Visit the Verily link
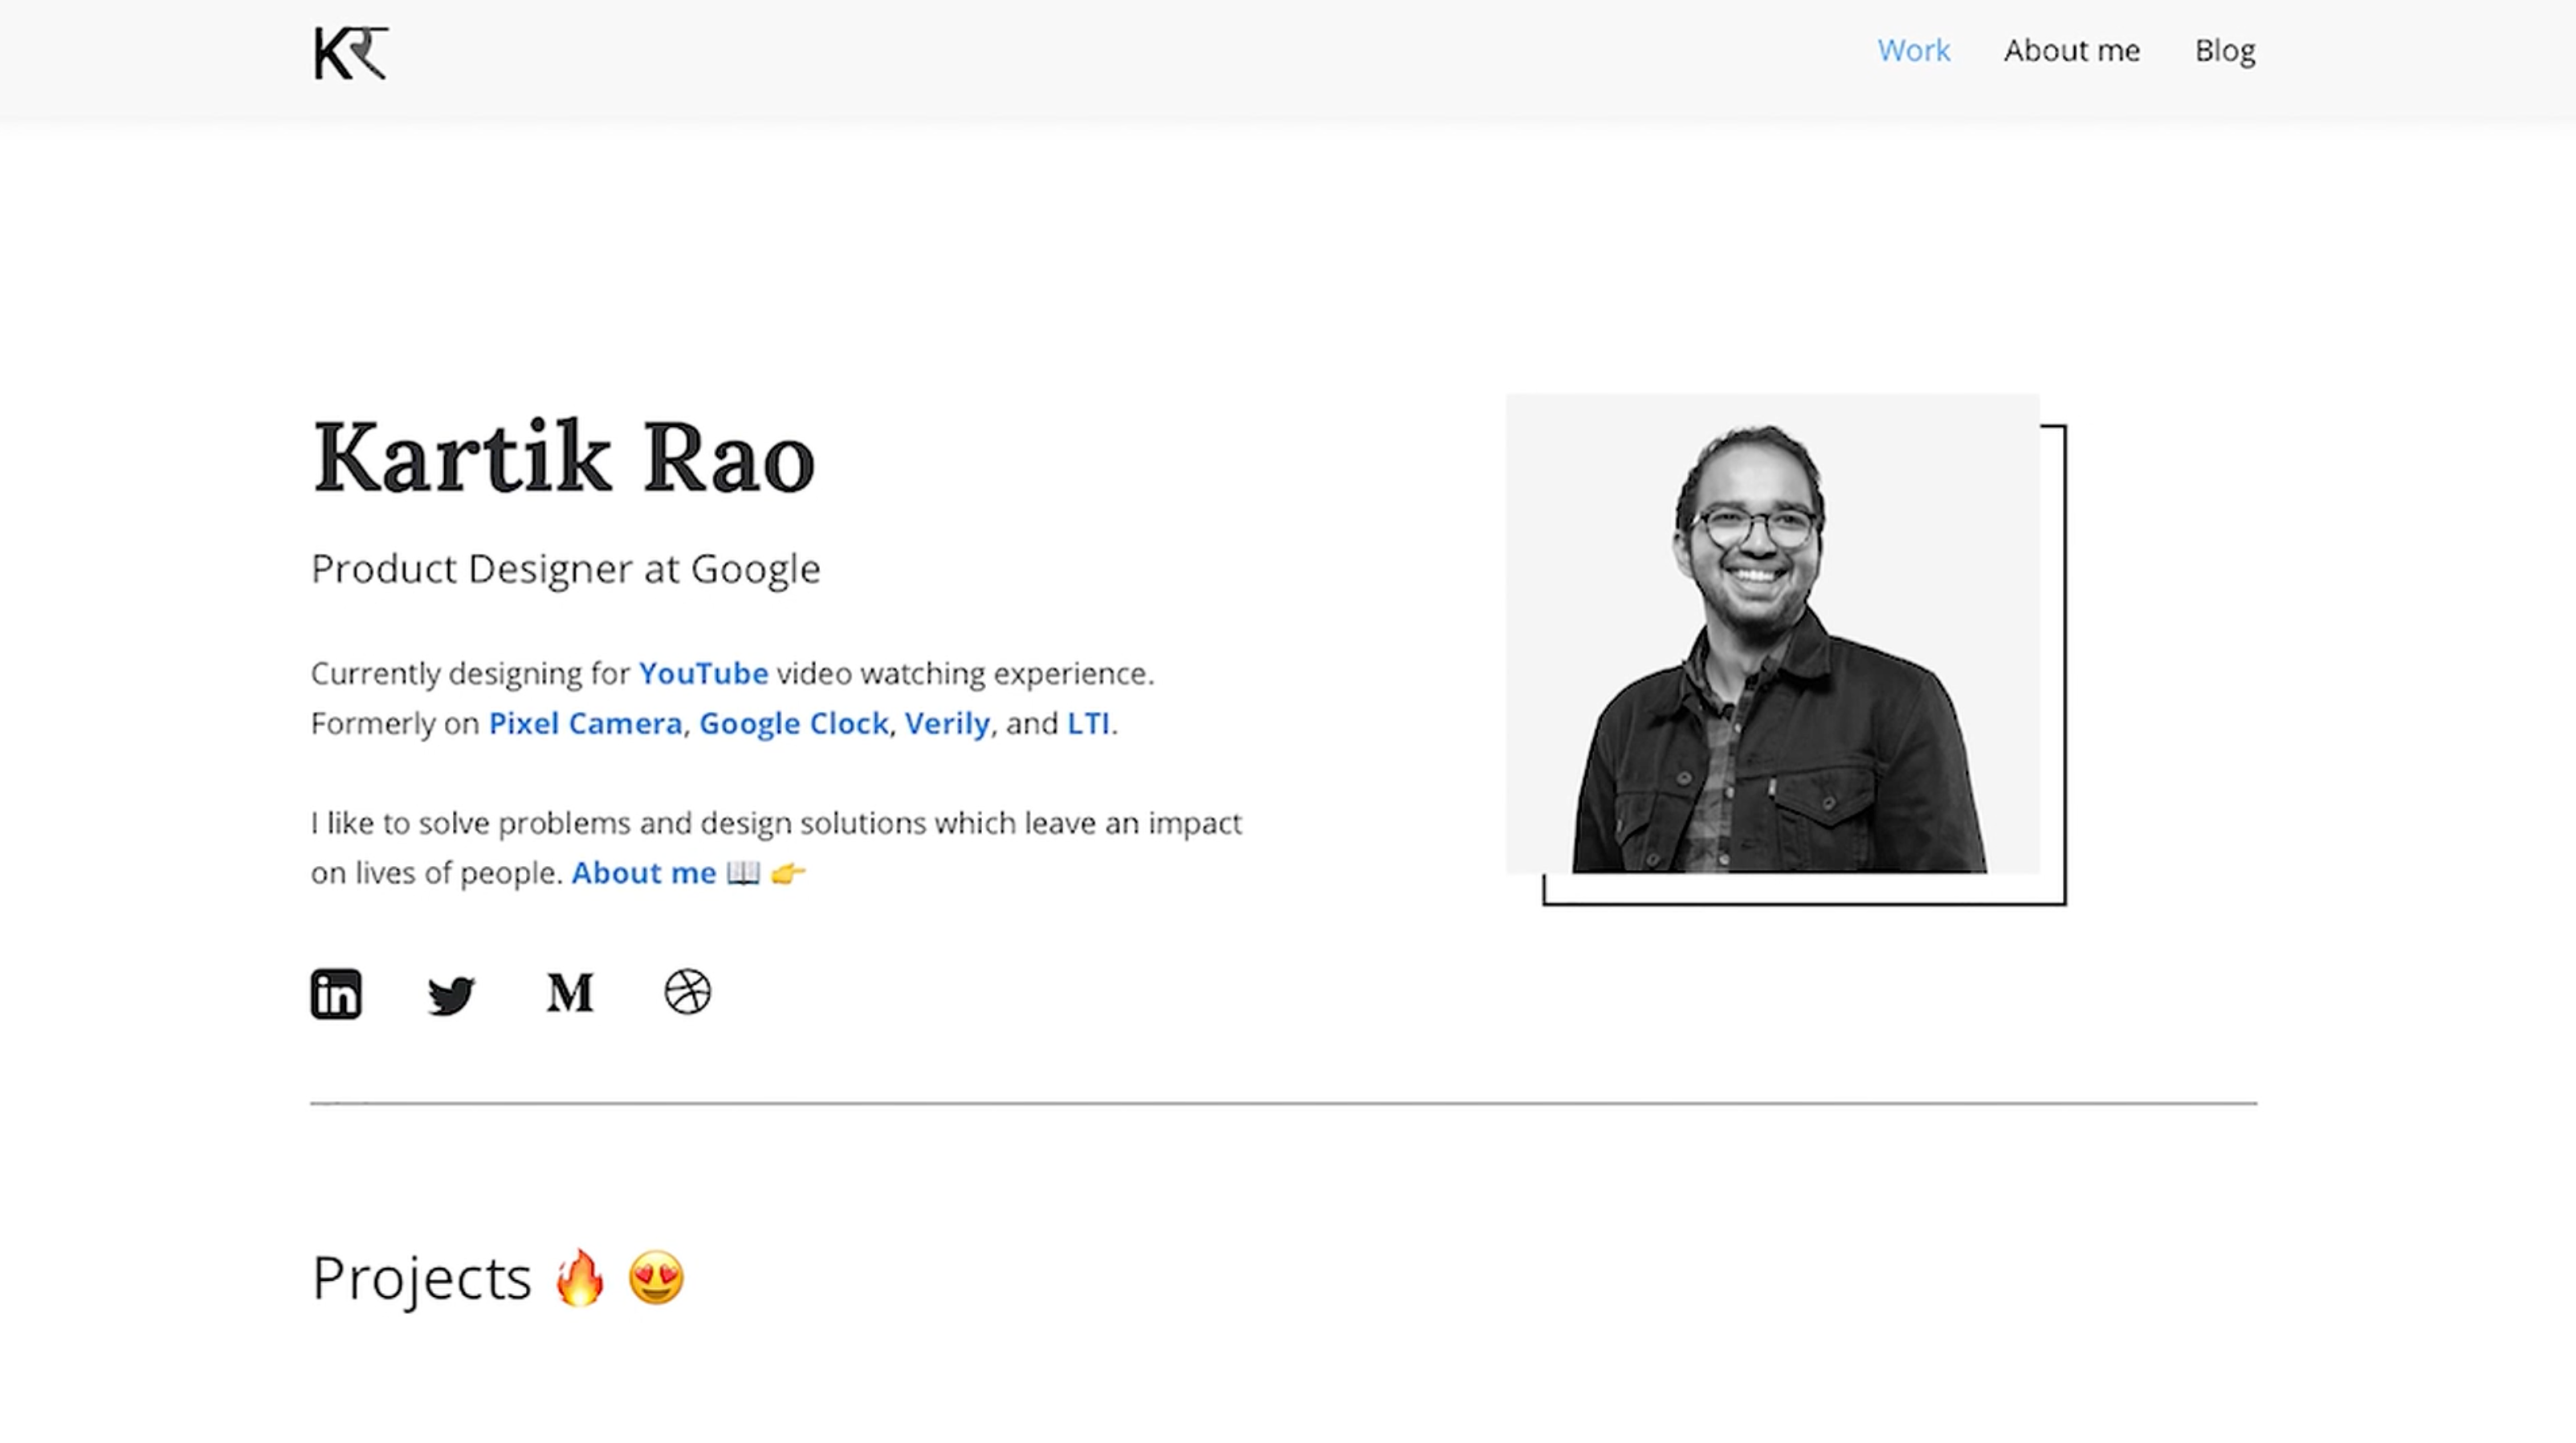Image resolution: width=2576 pixels, height=1443 pixels. tap(947, 723)
